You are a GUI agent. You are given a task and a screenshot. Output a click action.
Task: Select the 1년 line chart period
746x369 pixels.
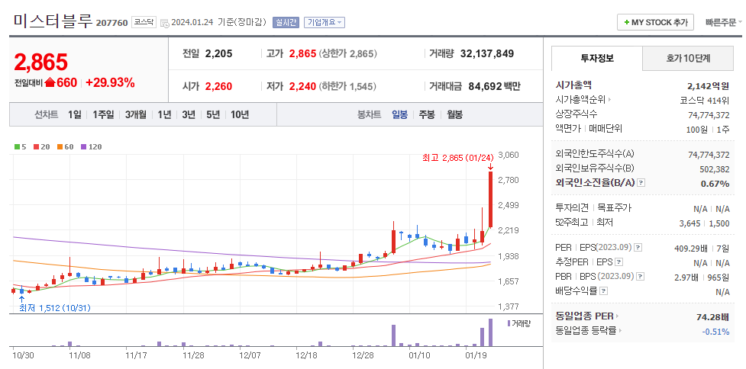[x=164, y=114]
